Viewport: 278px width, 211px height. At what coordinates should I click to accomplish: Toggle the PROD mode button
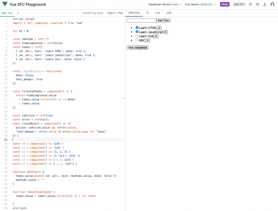(x=225, y=4)
